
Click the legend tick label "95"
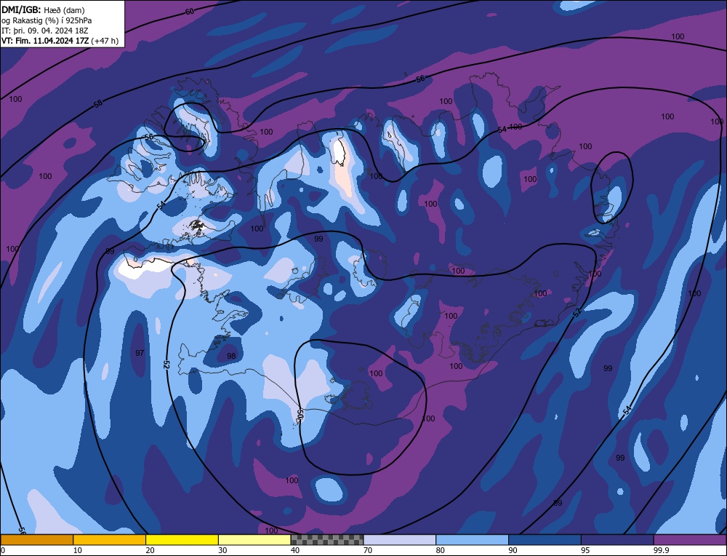585,550
